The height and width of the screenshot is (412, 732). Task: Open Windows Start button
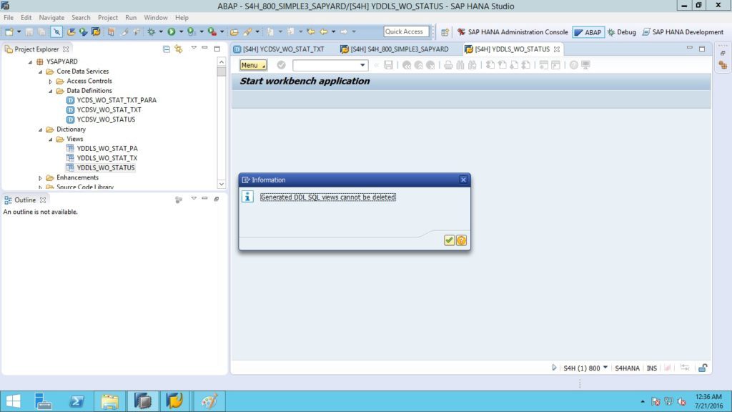point(13,401)
